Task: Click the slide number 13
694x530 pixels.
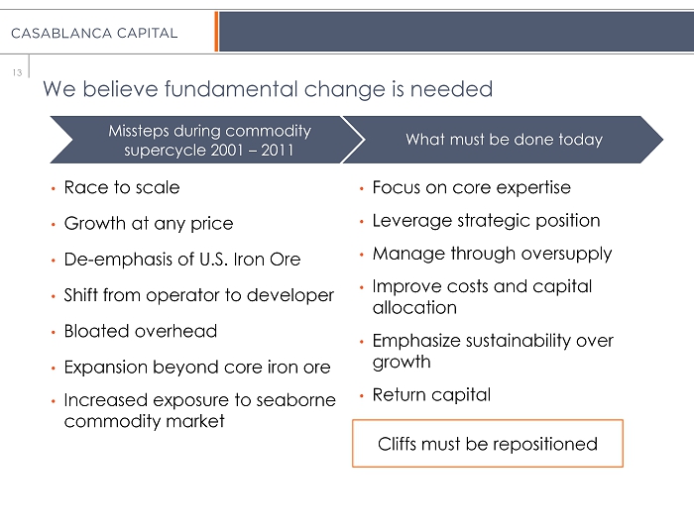Action: click(17, 70)
